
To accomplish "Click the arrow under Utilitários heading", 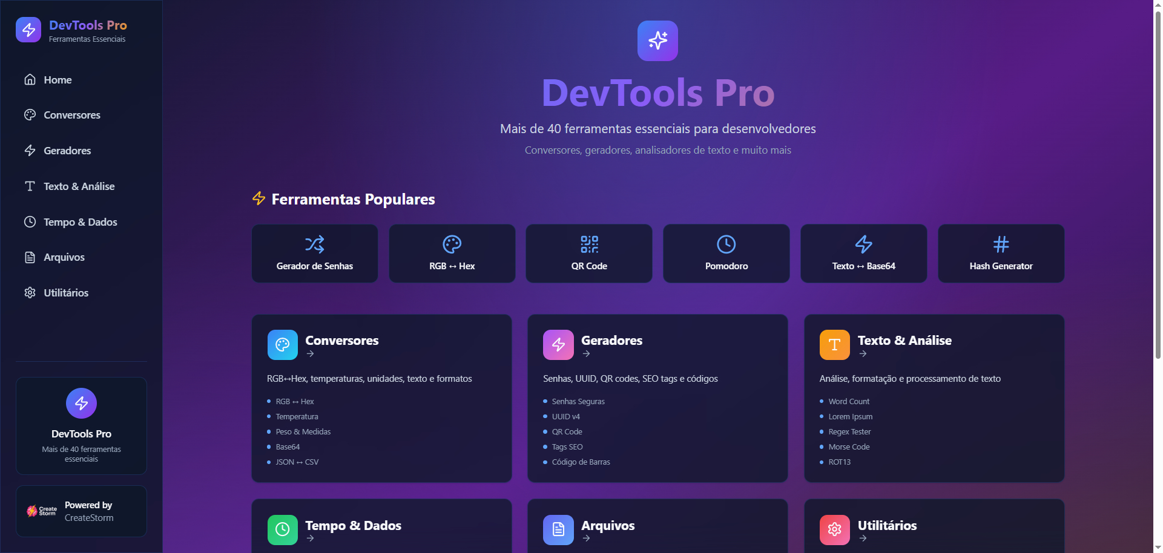I will point(863,538).
